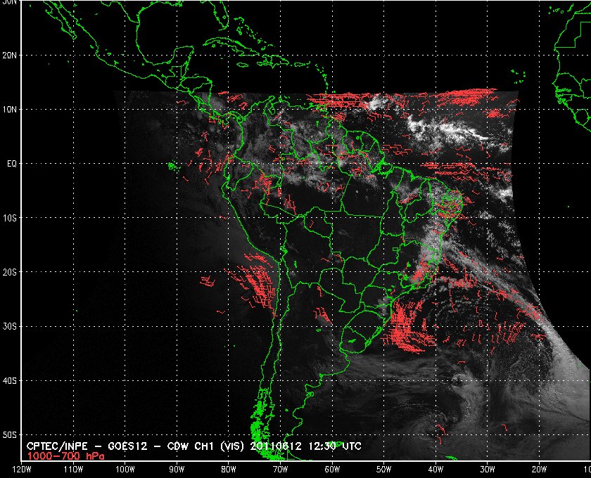
Task: Click the 80W longitude label
Action: pos(229,469)
